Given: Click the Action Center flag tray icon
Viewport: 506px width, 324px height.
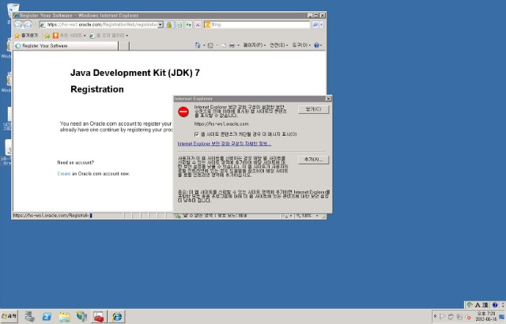Looking at the screenshot, I should 442,317.
